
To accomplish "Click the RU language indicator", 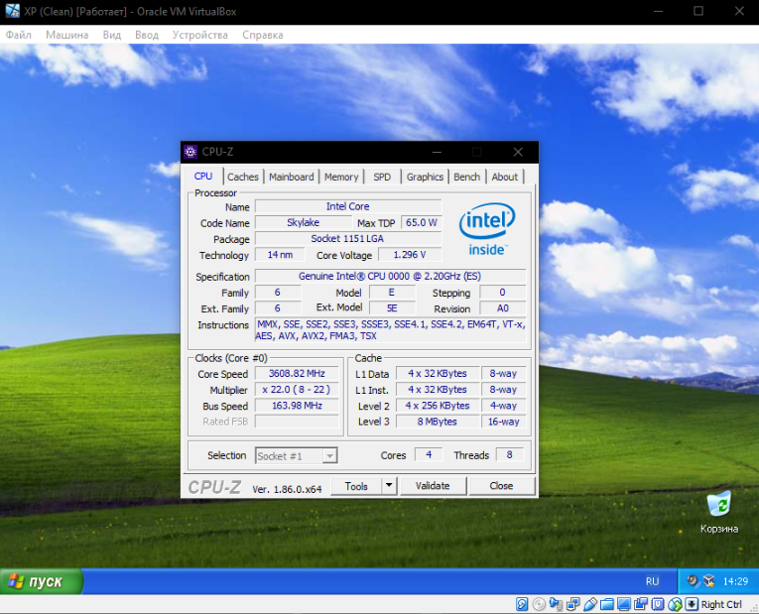I will tap(653, 581).
